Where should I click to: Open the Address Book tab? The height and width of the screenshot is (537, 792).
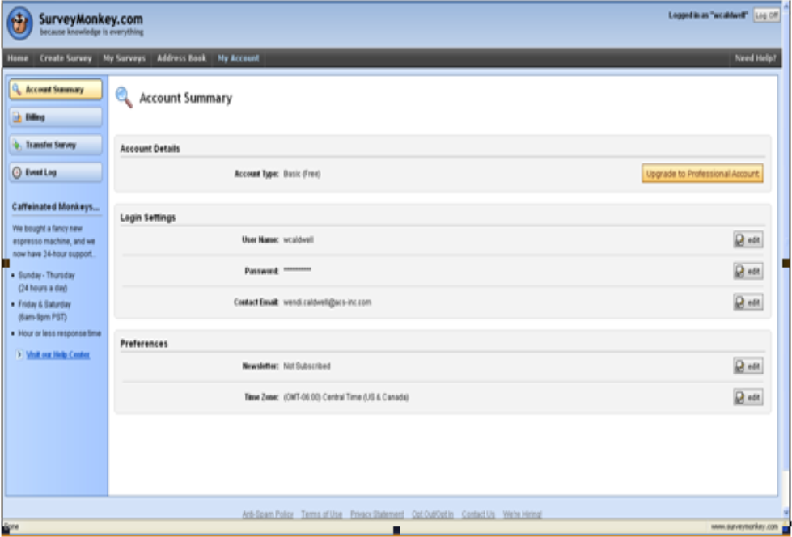click(181, 58)
